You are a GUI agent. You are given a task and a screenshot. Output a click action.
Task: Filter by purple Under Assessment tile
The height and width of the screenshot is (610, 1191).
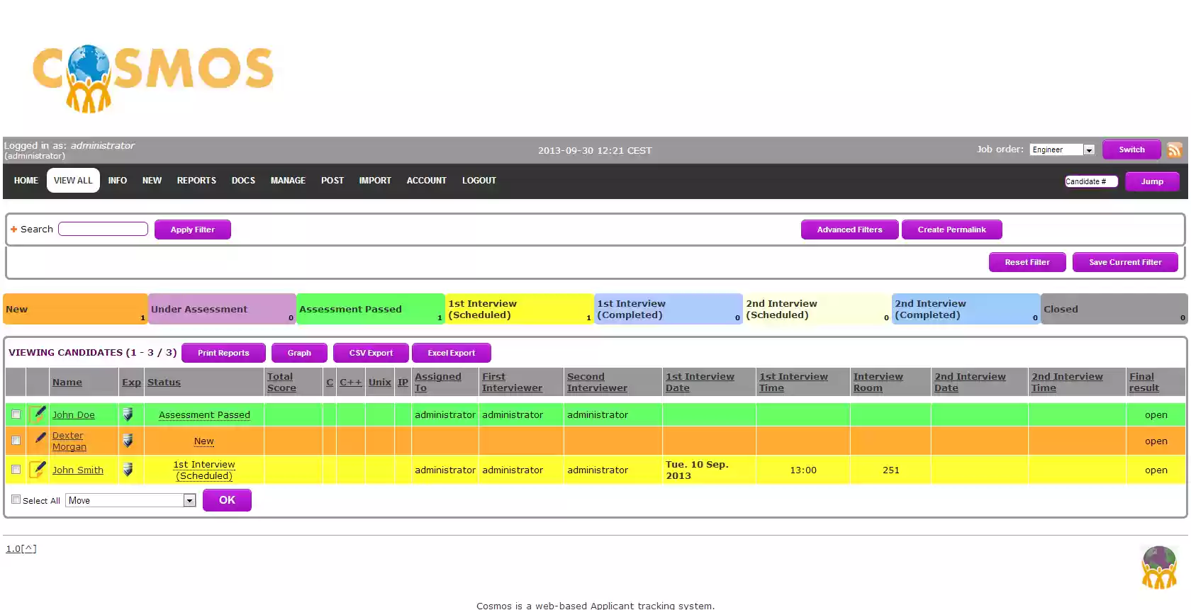point(222,309)
